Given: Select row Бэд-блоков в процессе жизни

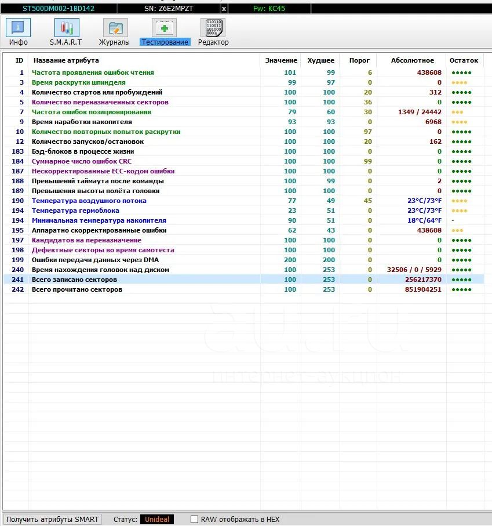Looking at the screenshot, I should 243,151.
